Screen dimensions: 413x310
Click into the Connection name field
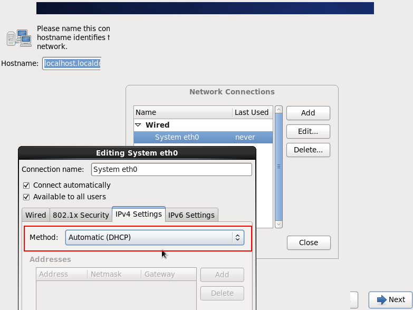tap(171, 169)
